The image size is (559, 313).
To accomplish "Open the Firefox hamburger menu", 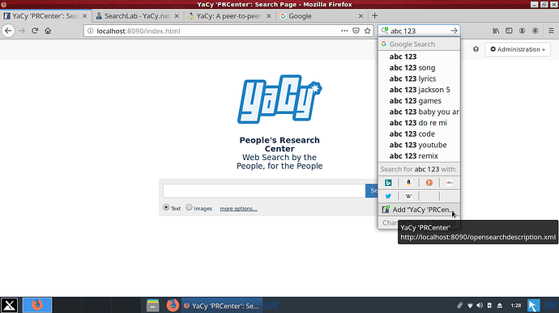I will tap(551, 31).
